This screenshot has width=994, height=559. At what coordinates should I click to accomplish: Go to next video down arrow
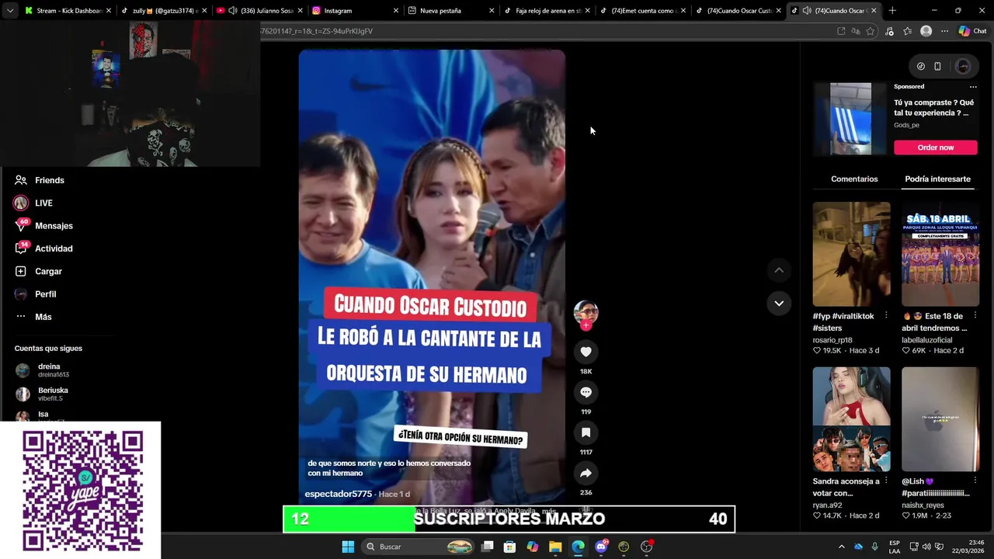click(x=779, y=303)
